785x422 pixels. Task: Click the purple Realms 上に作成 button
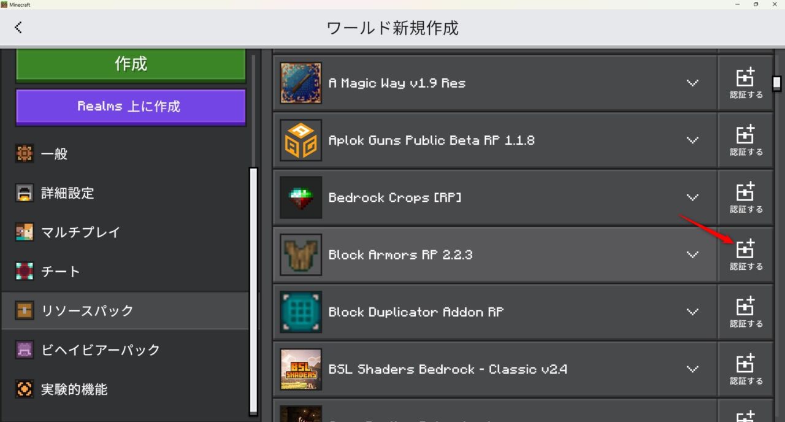coord(131,107)
